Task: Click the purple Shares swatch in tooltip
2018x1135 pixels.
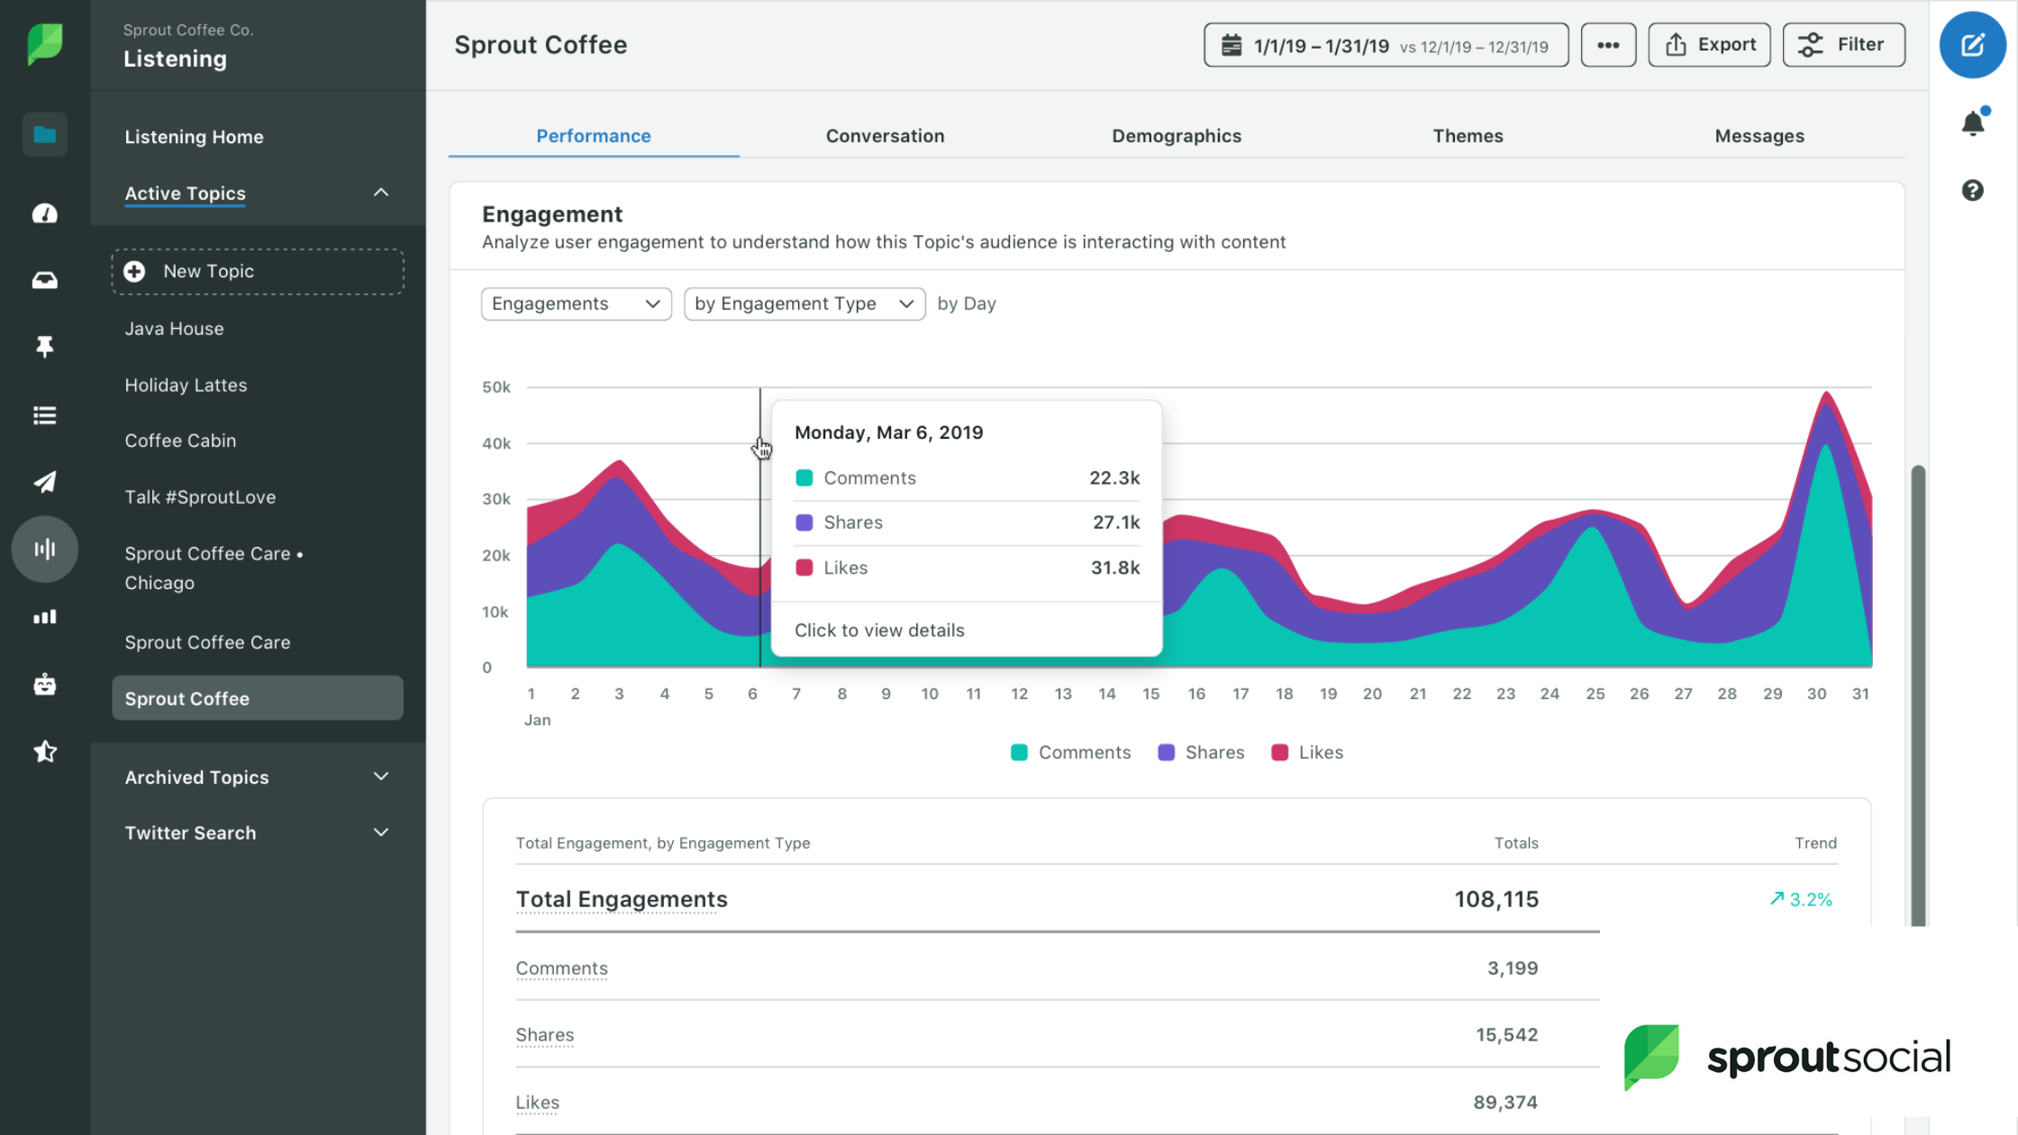Action: pos(804,522)
